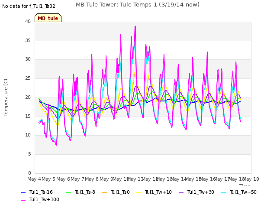Click the May 19 x-axis tick label

(251, 179)
